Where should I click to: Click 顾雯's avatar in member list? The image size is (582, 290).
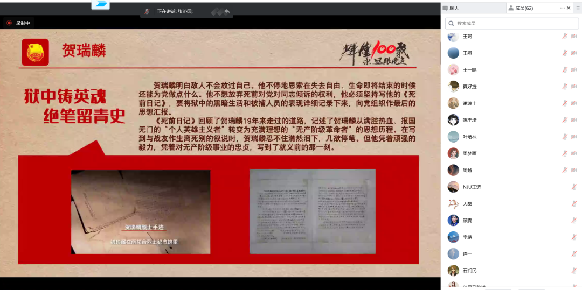tap(453, 220)
